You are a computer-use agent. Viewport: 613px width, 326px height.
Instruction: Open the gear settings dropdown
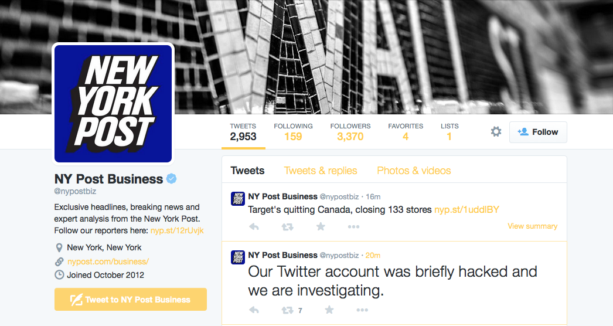tap(496, 132)
